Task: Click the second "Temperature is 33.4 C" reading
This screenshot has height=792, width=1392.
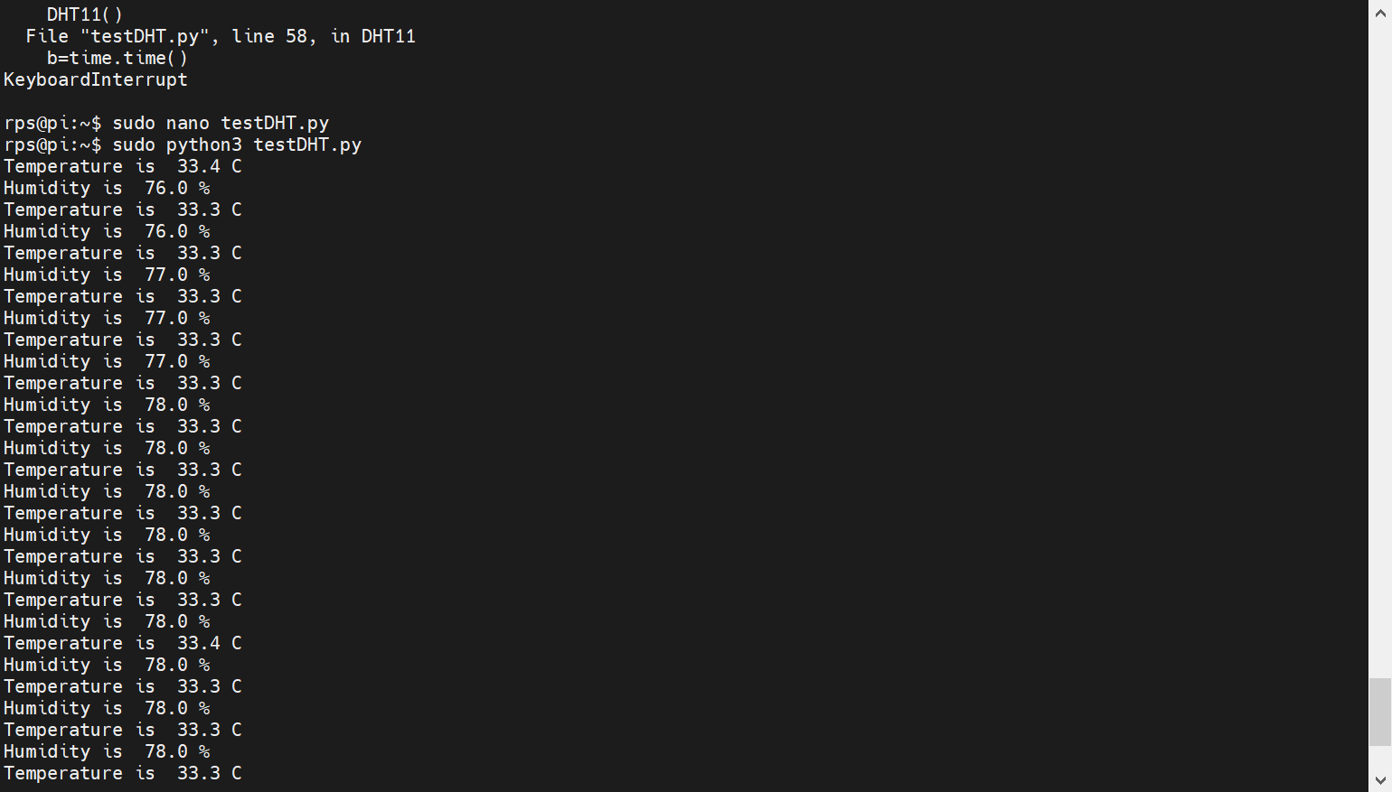Action: point(122,643)
